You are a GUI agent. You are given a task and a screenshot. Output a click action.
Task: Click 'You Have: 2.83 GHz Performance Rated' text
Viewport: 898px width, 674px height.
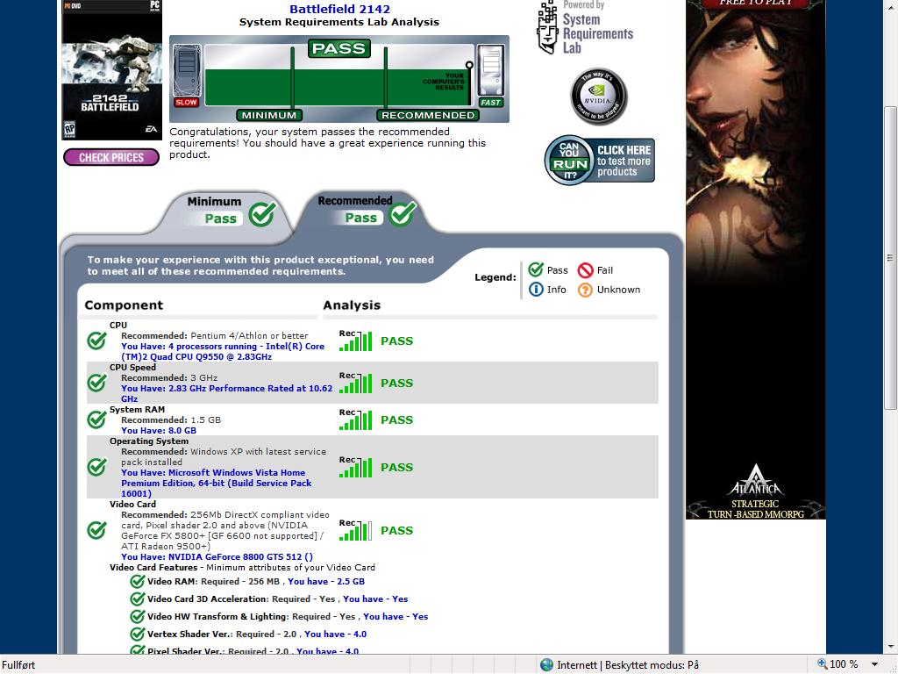pos(227,393)
